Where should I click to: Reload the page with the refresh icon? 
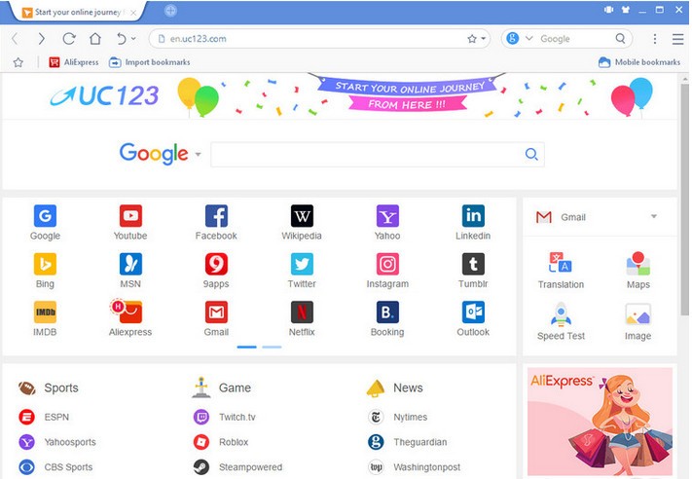click(x=69, y=39)
